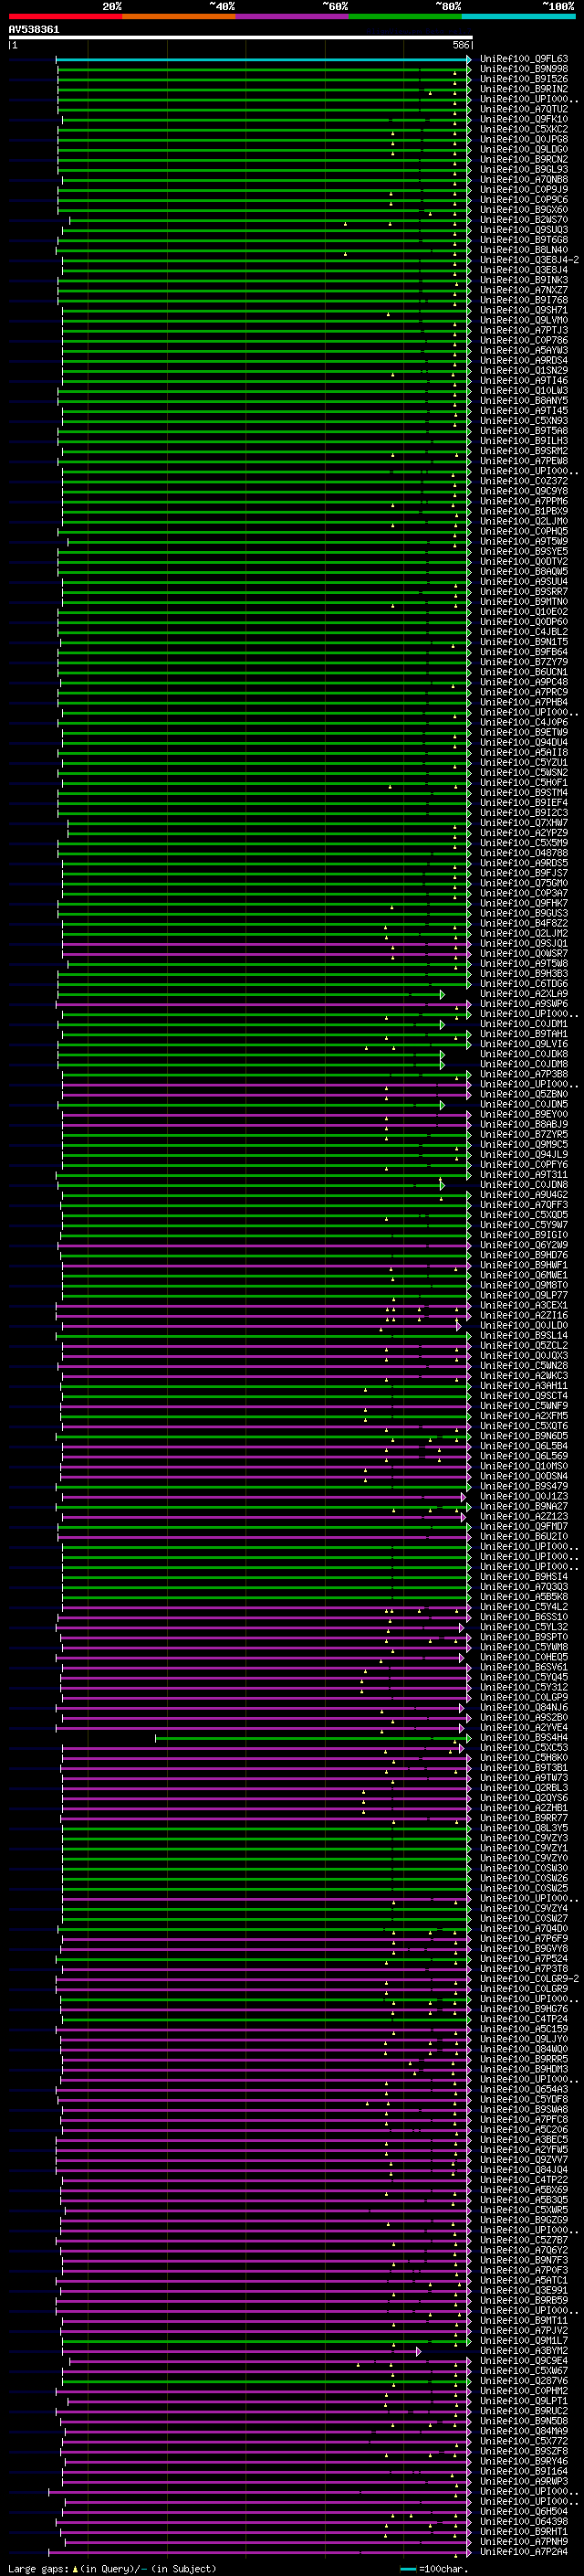
Task: Click the query end position label 586
Action: click(460, 45)
